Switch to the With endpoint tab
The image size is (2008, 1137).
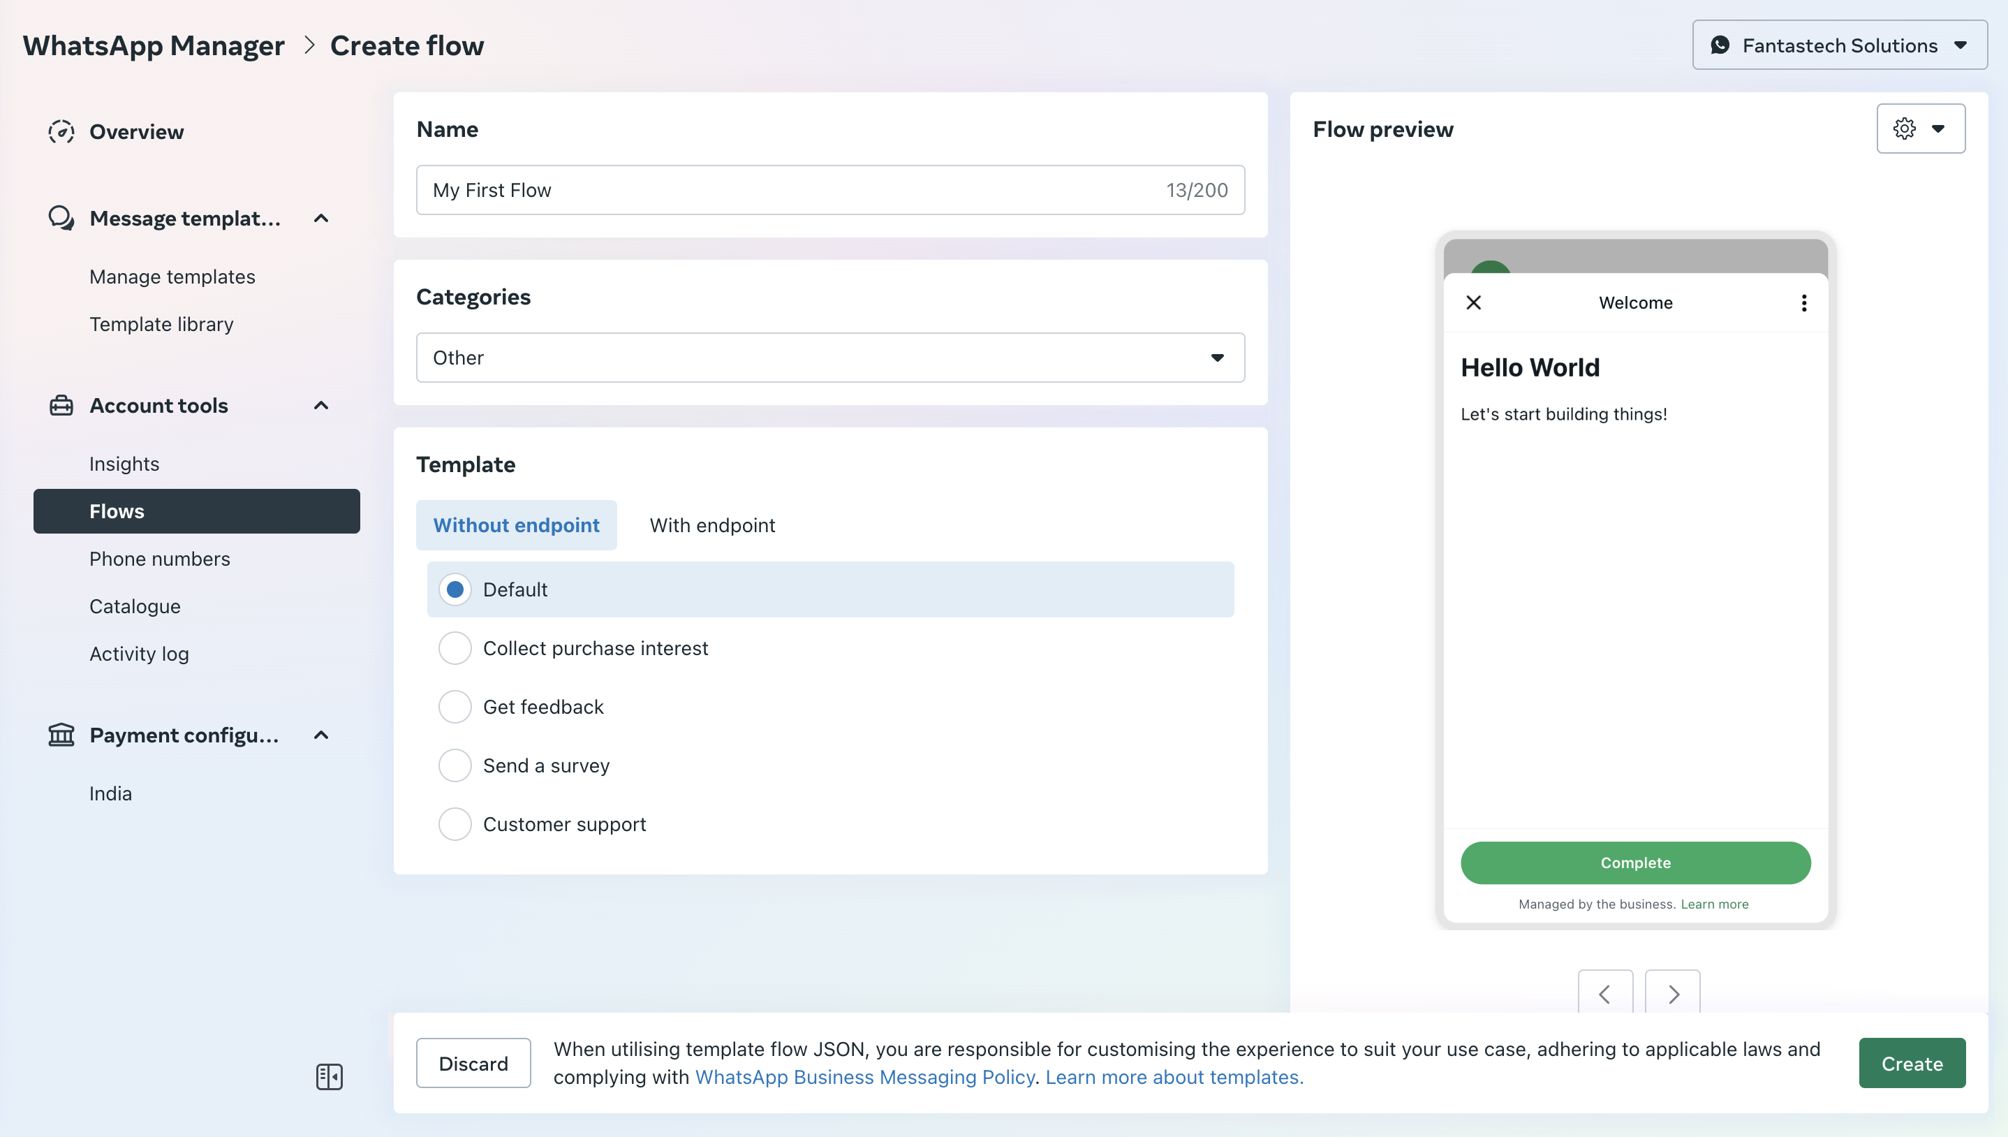(x=713, y=526)
